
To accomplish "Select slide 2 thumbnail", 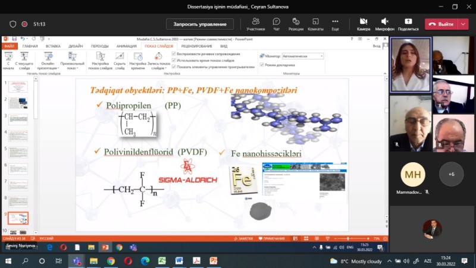I will point(18,103).
